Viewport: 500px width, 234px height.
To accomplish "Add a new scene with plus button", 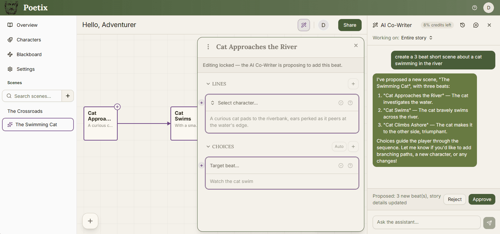I will coord(68,96).
